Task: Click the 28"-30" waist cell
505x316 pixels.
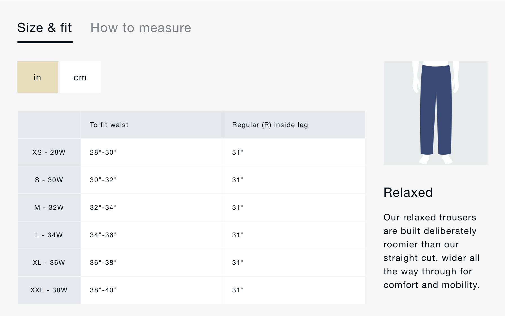Action: pyautogui.click(x=103, y=152)
